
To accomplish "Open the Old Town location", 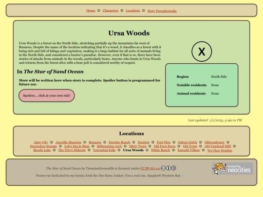I will coord(190,146).
